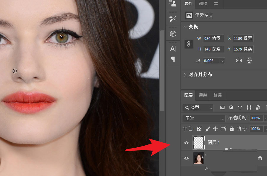
Task: Click the flip vertical icon
Action: tap(249, 61)
